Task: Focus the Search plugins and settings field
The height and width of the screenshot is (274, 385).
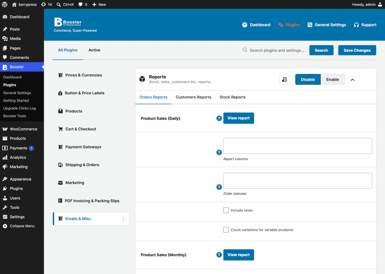Action: point(277,50)
